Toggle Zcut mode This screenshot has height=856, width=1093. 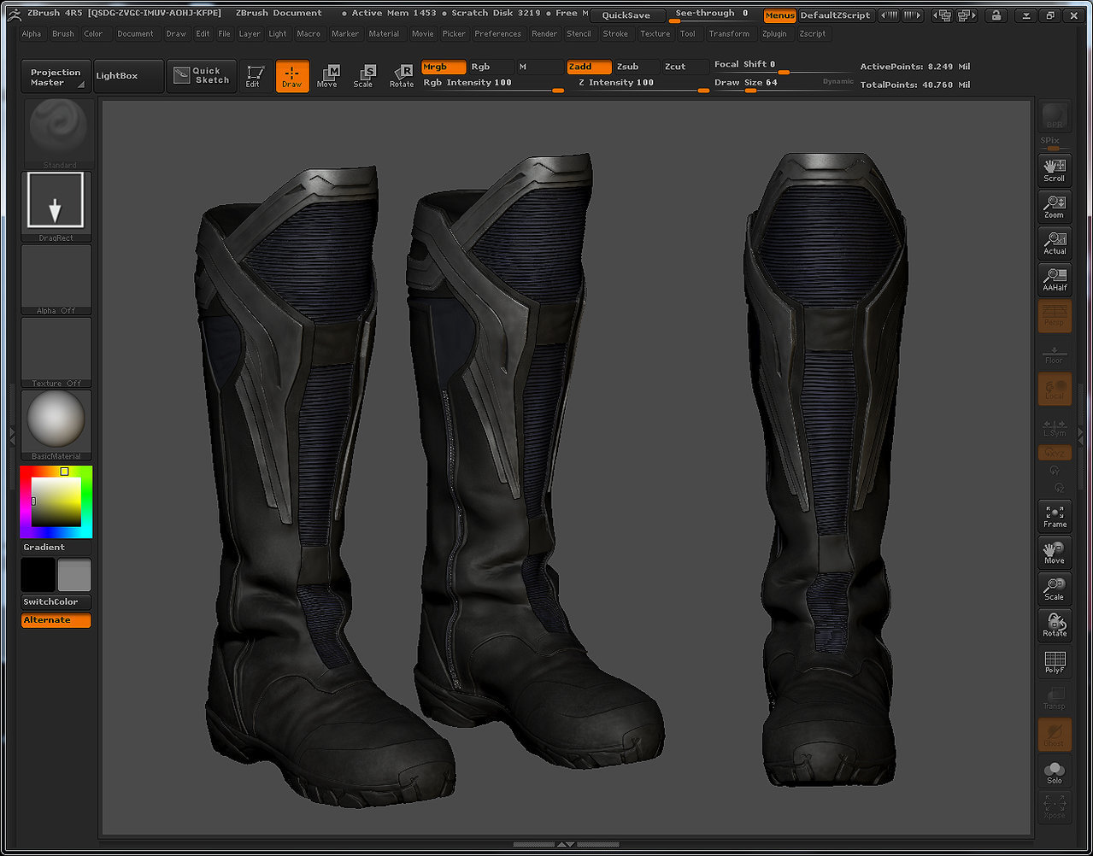pos(685,67)
